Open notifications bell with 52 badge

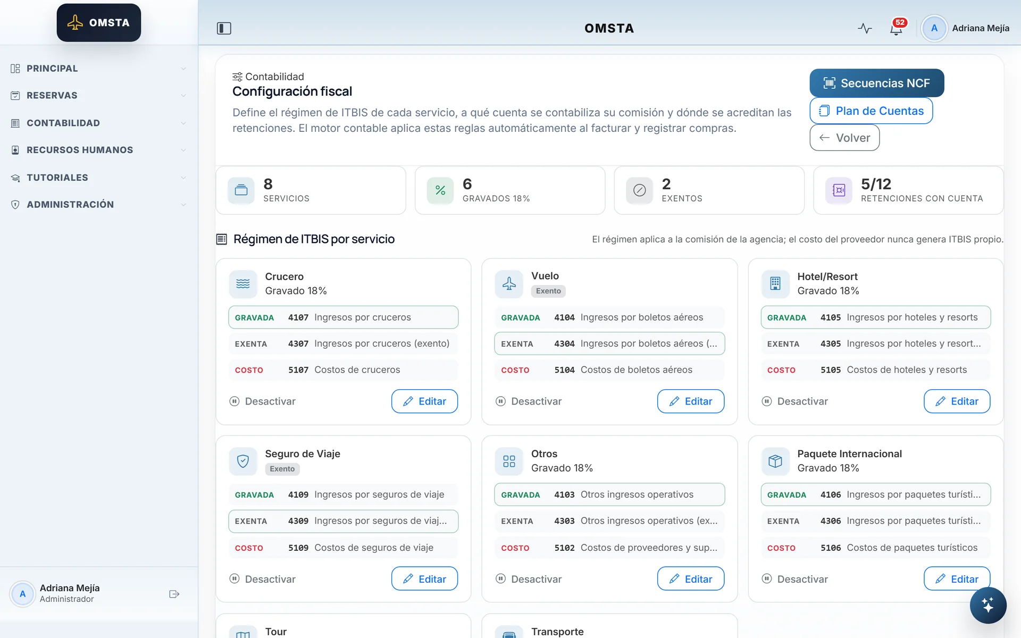897,28
